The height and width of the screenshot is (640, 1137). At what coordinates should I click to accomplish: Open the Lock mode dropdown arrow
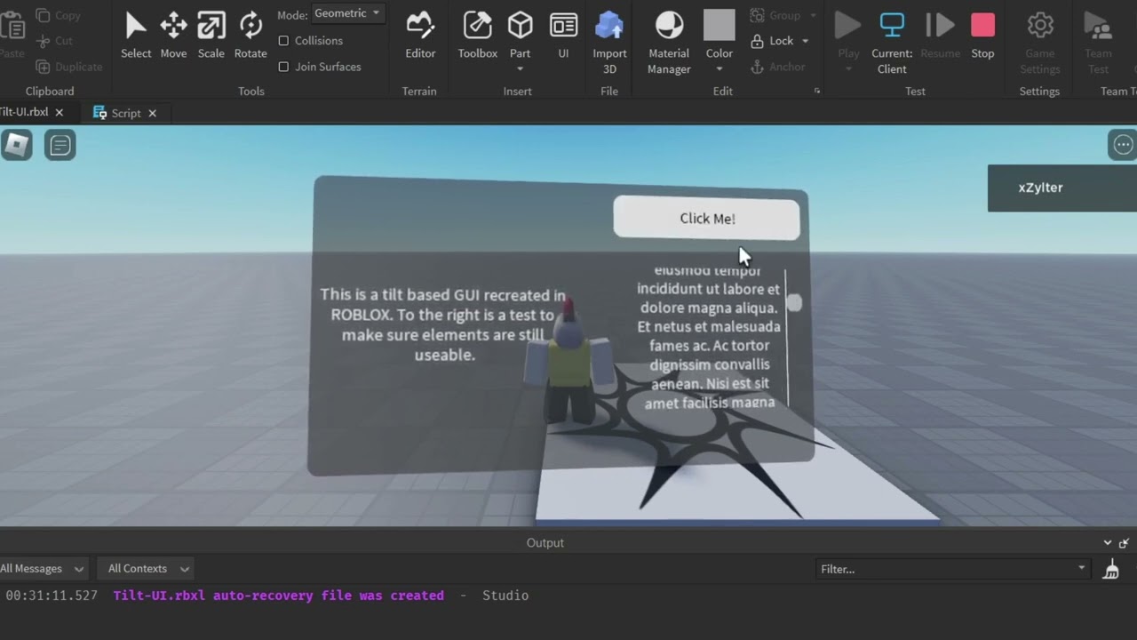[x=806, y=41]
